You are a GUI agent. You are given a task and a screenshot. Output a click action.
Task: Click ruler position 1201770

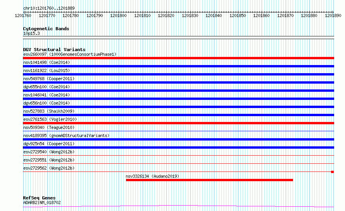pos(47,15)
